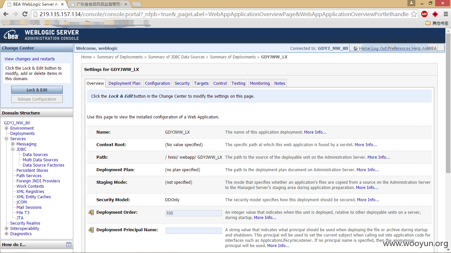Close the BEA WebLogic Server tab
Viewport: 451px width, 253px height.
click(62, 4)
